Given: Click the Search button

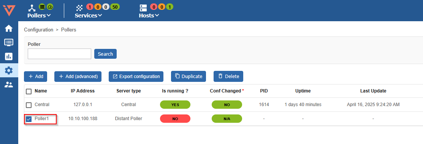Looking at the screenshot, I should (106, 54).
